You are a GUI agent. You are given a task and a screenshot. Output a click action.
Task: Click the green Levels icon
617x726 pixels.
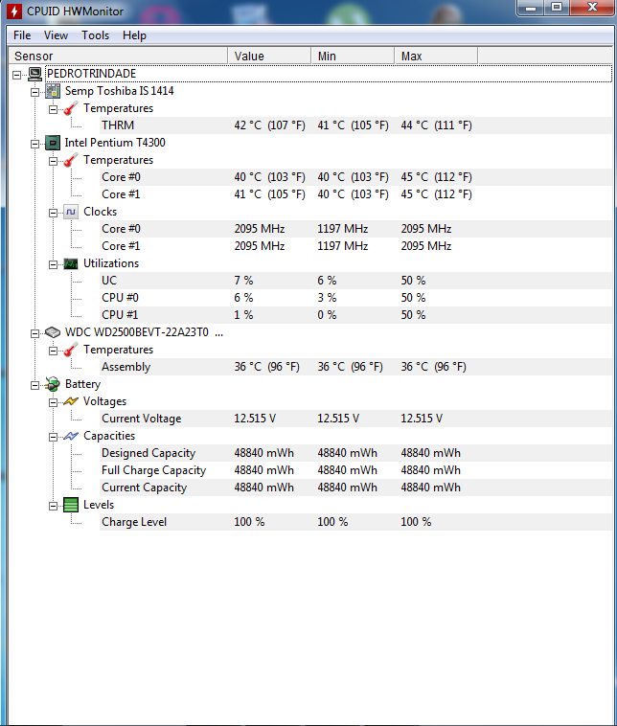coord(70,505)
